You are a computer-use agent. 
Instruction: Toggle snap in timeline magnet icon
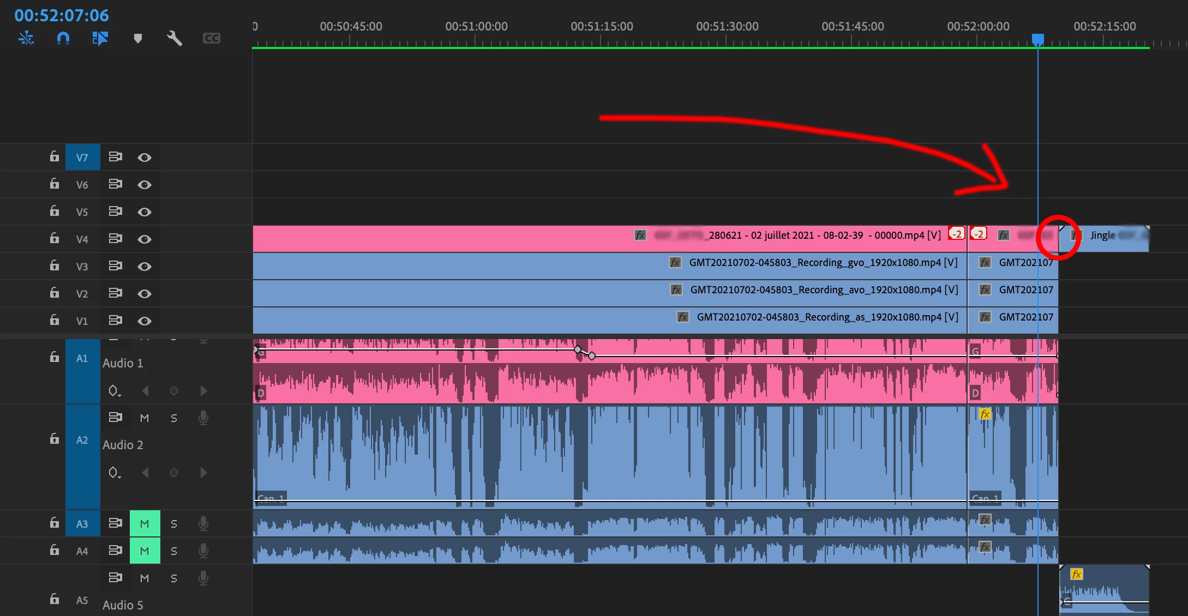coord(63,38)
